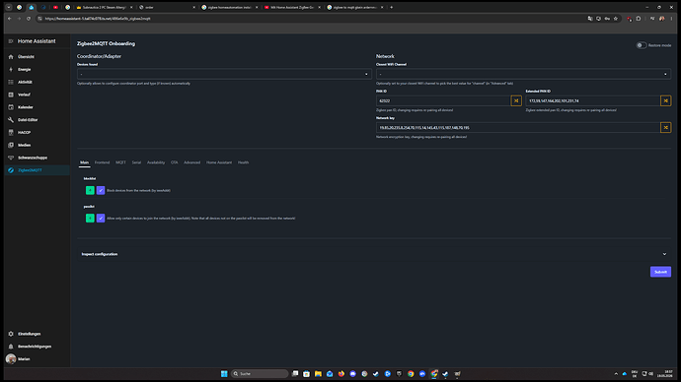
Task: Open the Windows taskbar search box
Action: (x=260, y=374)
